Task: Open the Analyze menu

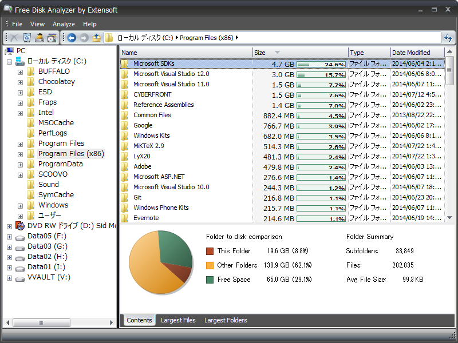Action: pos(64,24)
